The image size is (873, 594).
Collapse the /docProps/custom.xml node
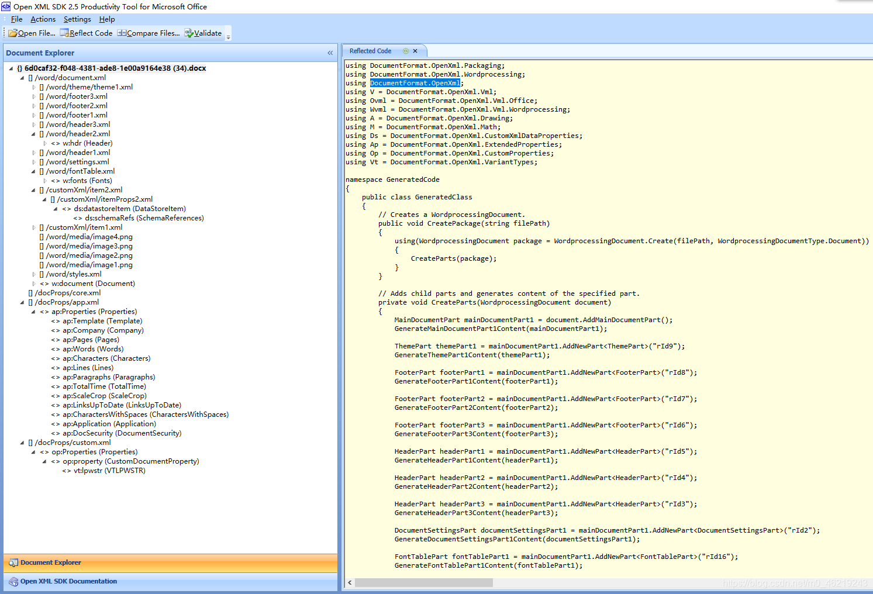coord(22,443)
